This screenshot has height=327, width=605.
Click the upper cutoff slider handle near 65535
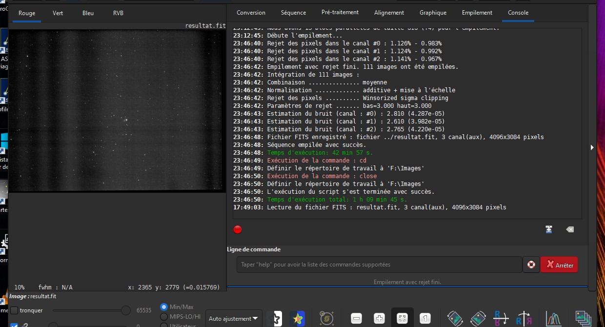(x=126, y=310)
